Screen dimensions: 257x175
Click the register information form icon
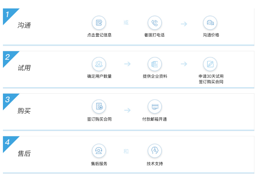[x=99, y=23]
